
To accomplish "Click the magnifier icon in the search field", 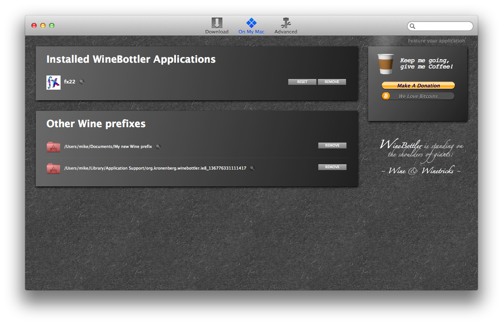I will point(412,26).
